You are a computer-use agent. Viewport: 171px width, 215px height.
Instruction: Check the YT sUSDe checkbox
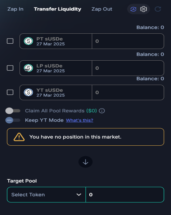[x=10, y=92]
